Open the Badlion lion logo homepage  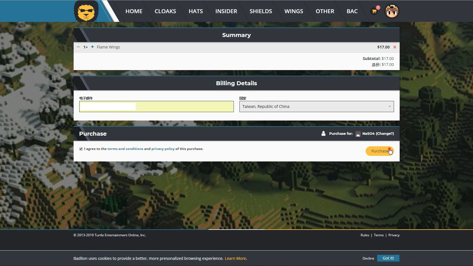click(86, 11)
